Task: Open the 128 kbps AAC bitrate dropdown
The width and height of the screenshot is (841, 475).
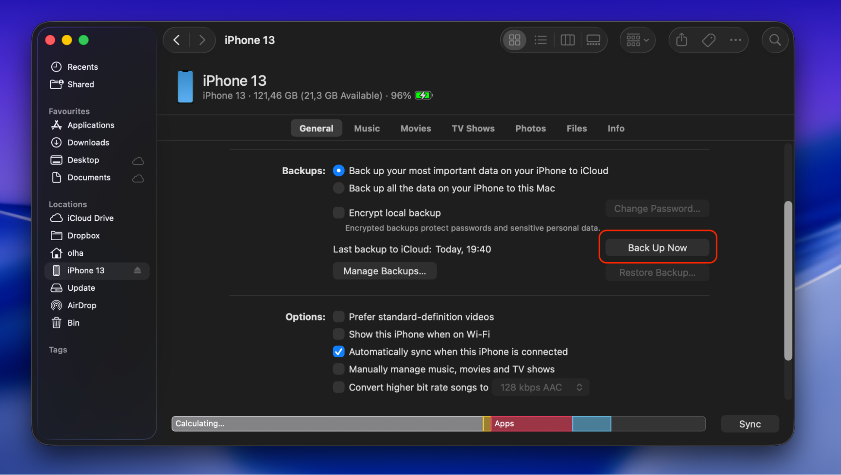Action: (x=541, y=387)
